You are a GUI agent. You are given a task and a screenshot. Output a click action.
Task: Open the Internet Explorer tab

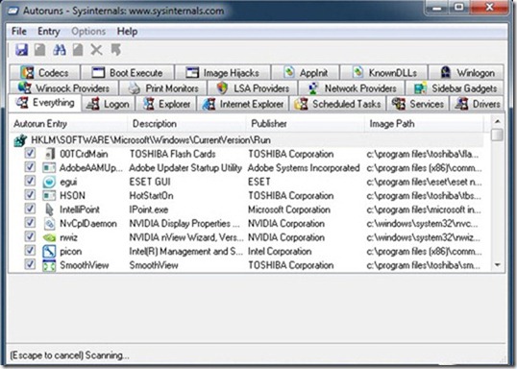(x=243, y=104)
